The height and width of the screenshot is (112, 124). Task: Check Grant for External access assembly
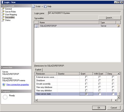(86, 77)
